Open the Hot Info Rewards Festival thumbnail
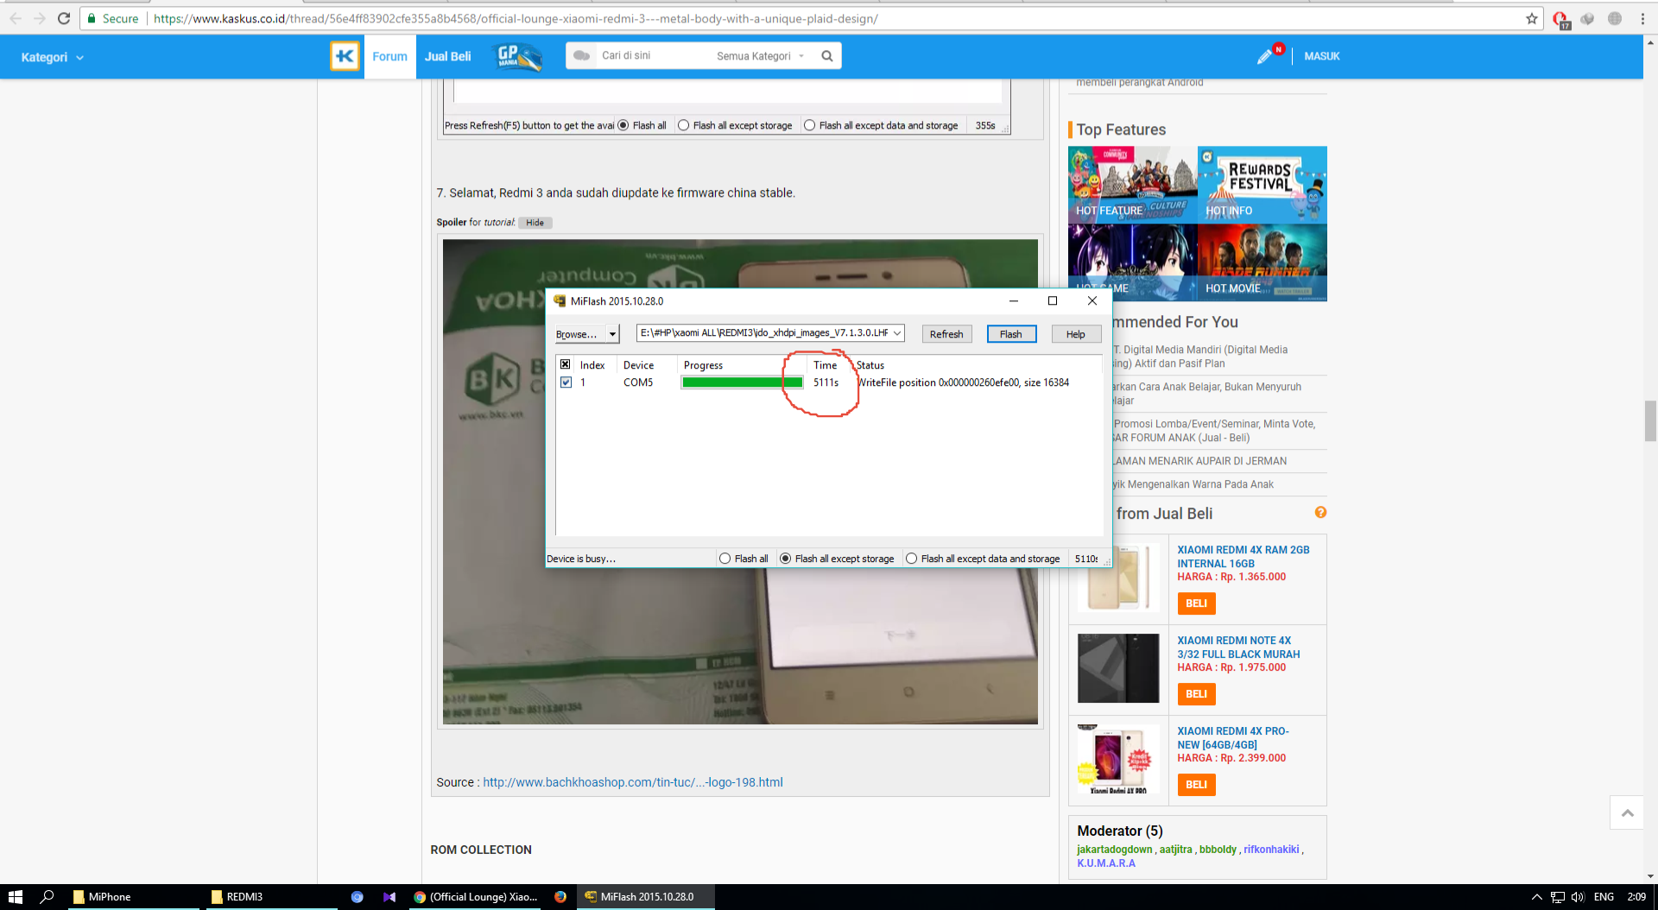The width and height of the screenshot is (1658, 910). (x=1262, y=185)
